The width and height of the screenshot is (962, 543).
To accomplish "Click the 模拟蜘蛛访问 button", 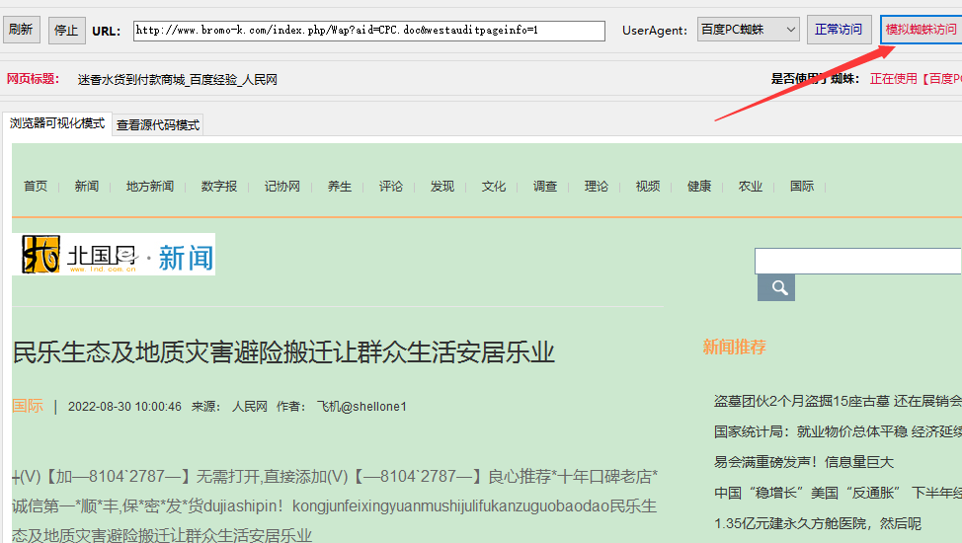I will 920,31.
